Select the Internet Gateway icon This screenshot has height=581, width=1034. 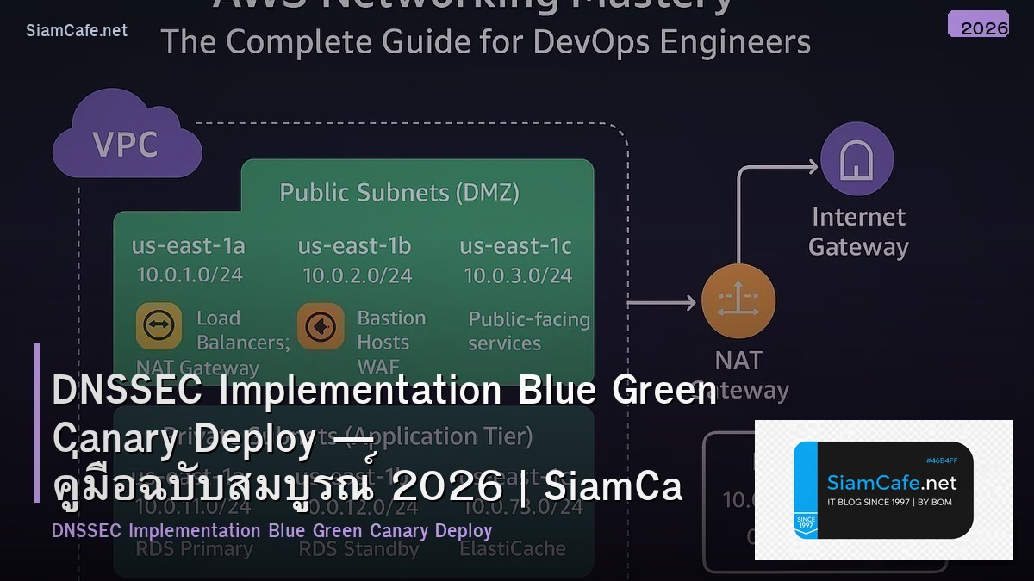point(857,158)
